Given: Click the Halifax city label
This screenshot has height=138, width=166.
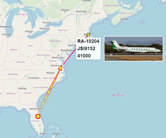Looking at the screenshot, I should [124, 19].
